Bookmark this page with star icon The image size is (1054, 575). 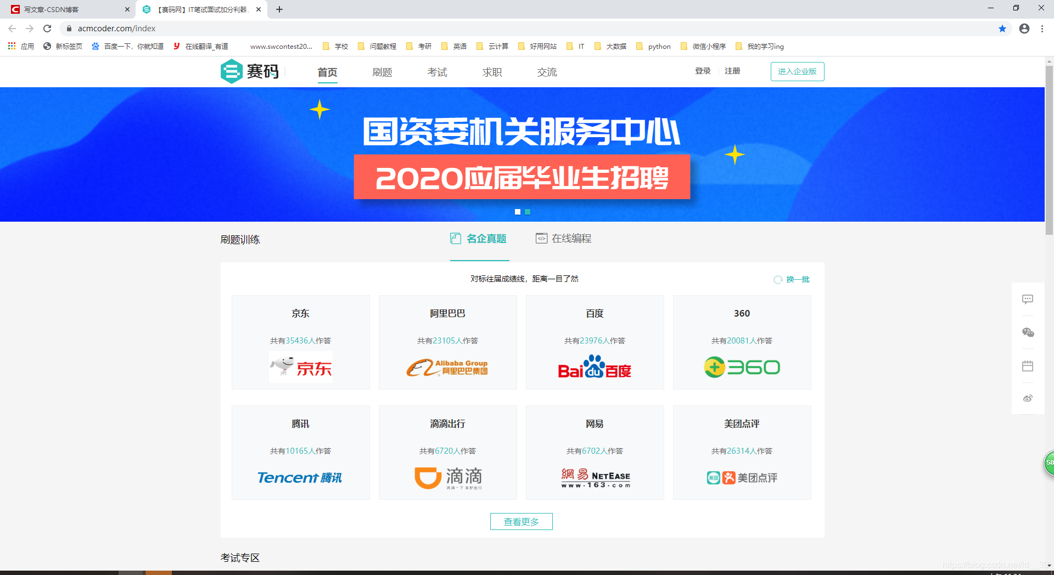click(x=1002, y=29)
